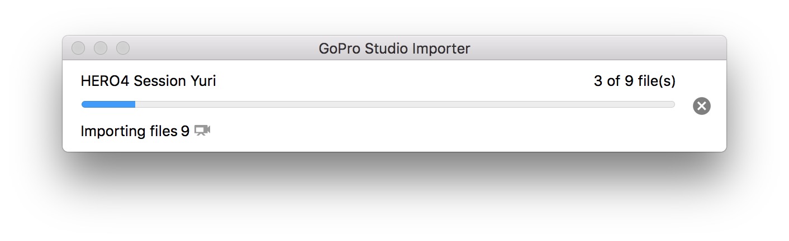Click "file(s)" text in the counter

[657, 81]
